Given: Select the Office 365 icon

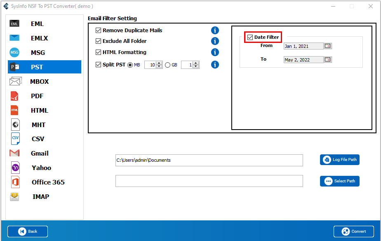Looking at the screenshot, I should [x=15, y=182].
